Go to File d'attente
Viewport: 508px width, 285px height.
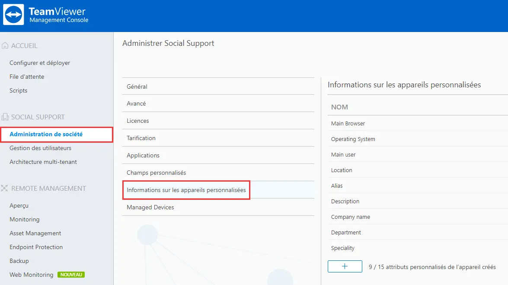point(27,77)
